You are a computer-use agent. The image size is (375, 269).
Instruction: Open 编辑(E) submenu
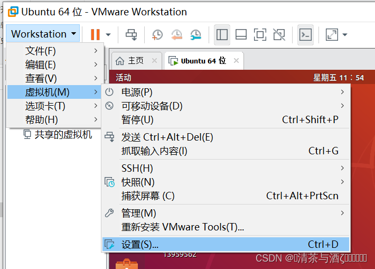[55, 64]
